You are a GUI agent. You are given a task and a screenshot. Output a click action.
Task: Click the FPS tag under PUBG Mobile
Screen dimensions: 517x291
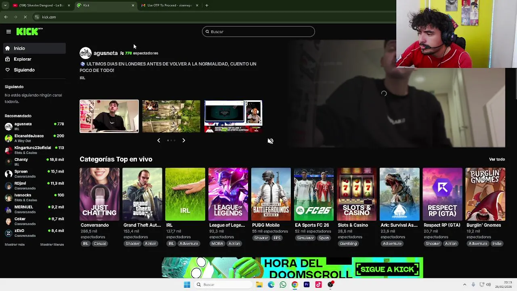tap(277, 238)
